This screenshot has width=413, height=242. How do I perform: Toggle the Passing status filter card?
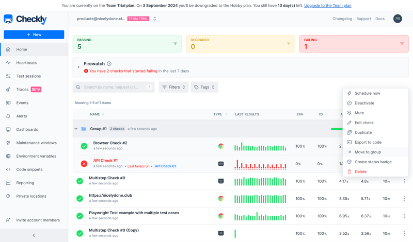click(127, 44)
